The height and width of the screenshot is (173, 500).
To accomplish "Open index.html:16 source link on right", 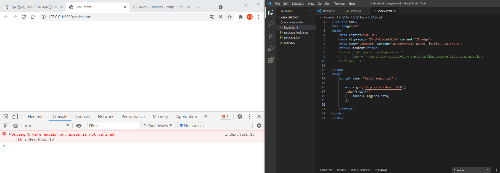I will tap(240, 134).
